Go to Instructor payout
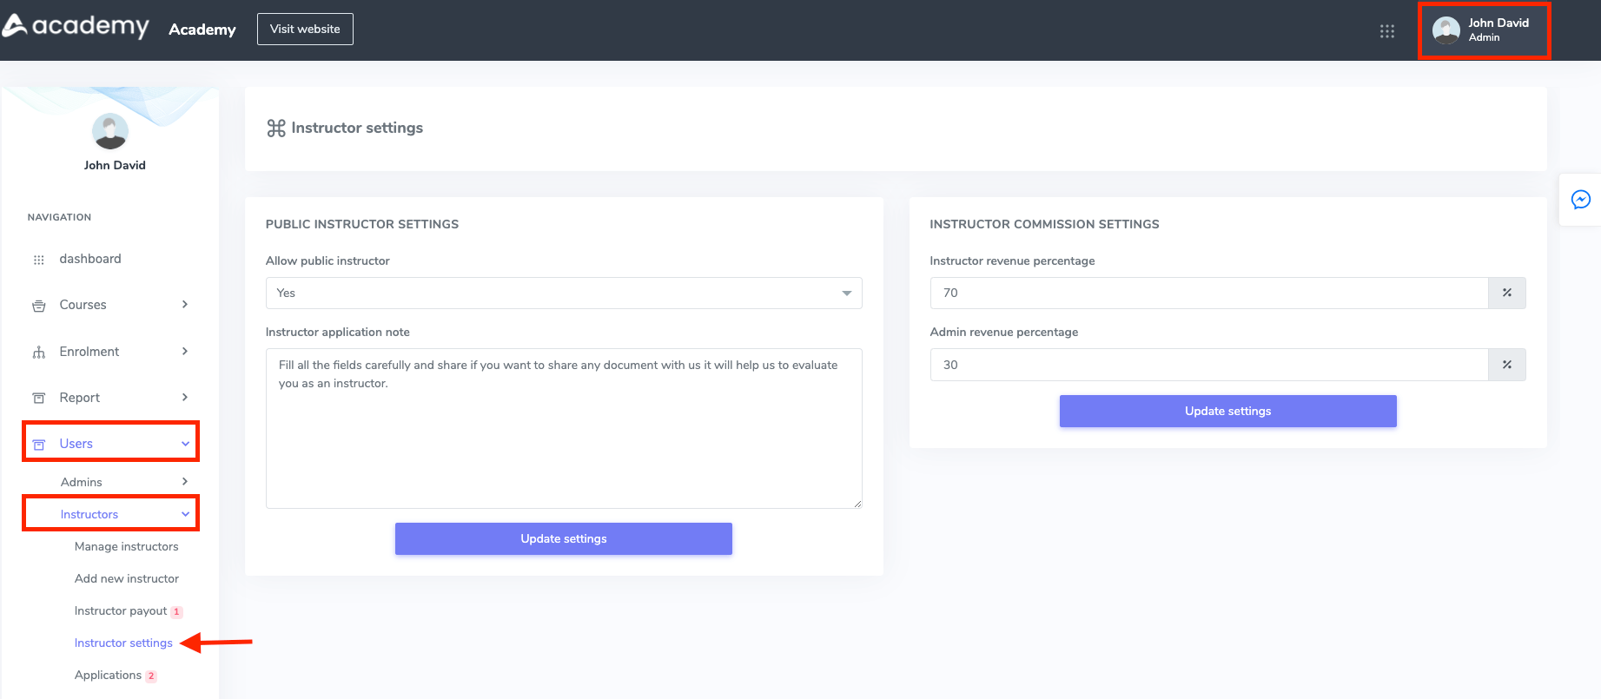1601x699 pixels. tap(121, 610)
